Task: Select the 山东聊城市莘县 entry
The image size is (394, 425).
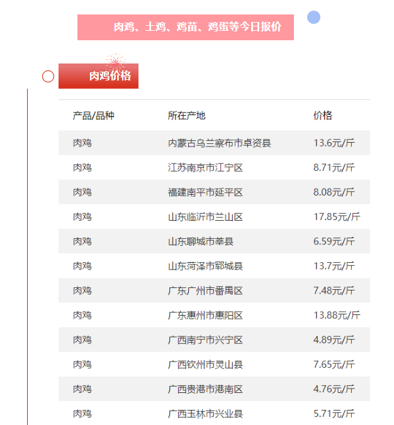Action: (x=200, y=241)
